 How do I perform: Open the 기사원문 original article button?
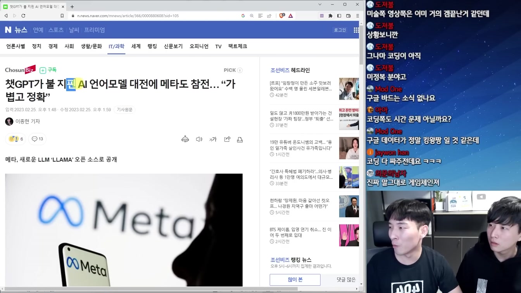(x=125, y=110)
